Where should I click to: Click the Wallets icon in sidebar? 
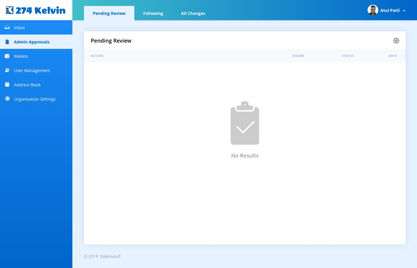point(7,56)
